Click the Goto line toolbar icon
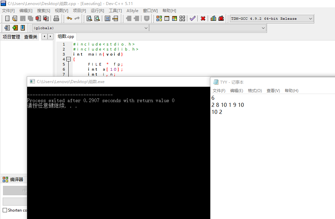This screenshot has width=335, height=219. (115, 19)
